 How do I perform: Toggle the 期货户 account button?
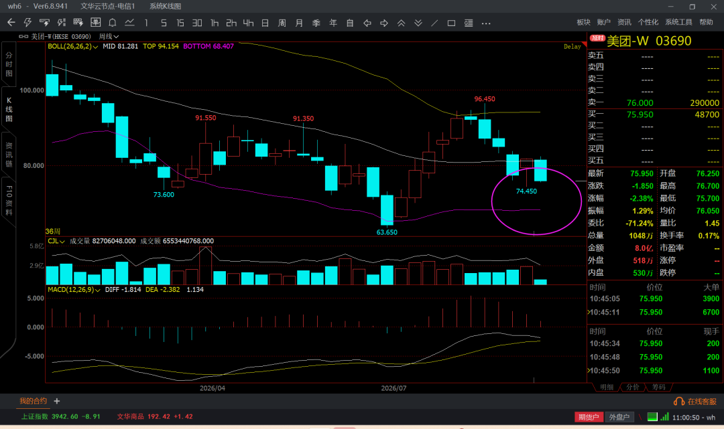[589, 417]
